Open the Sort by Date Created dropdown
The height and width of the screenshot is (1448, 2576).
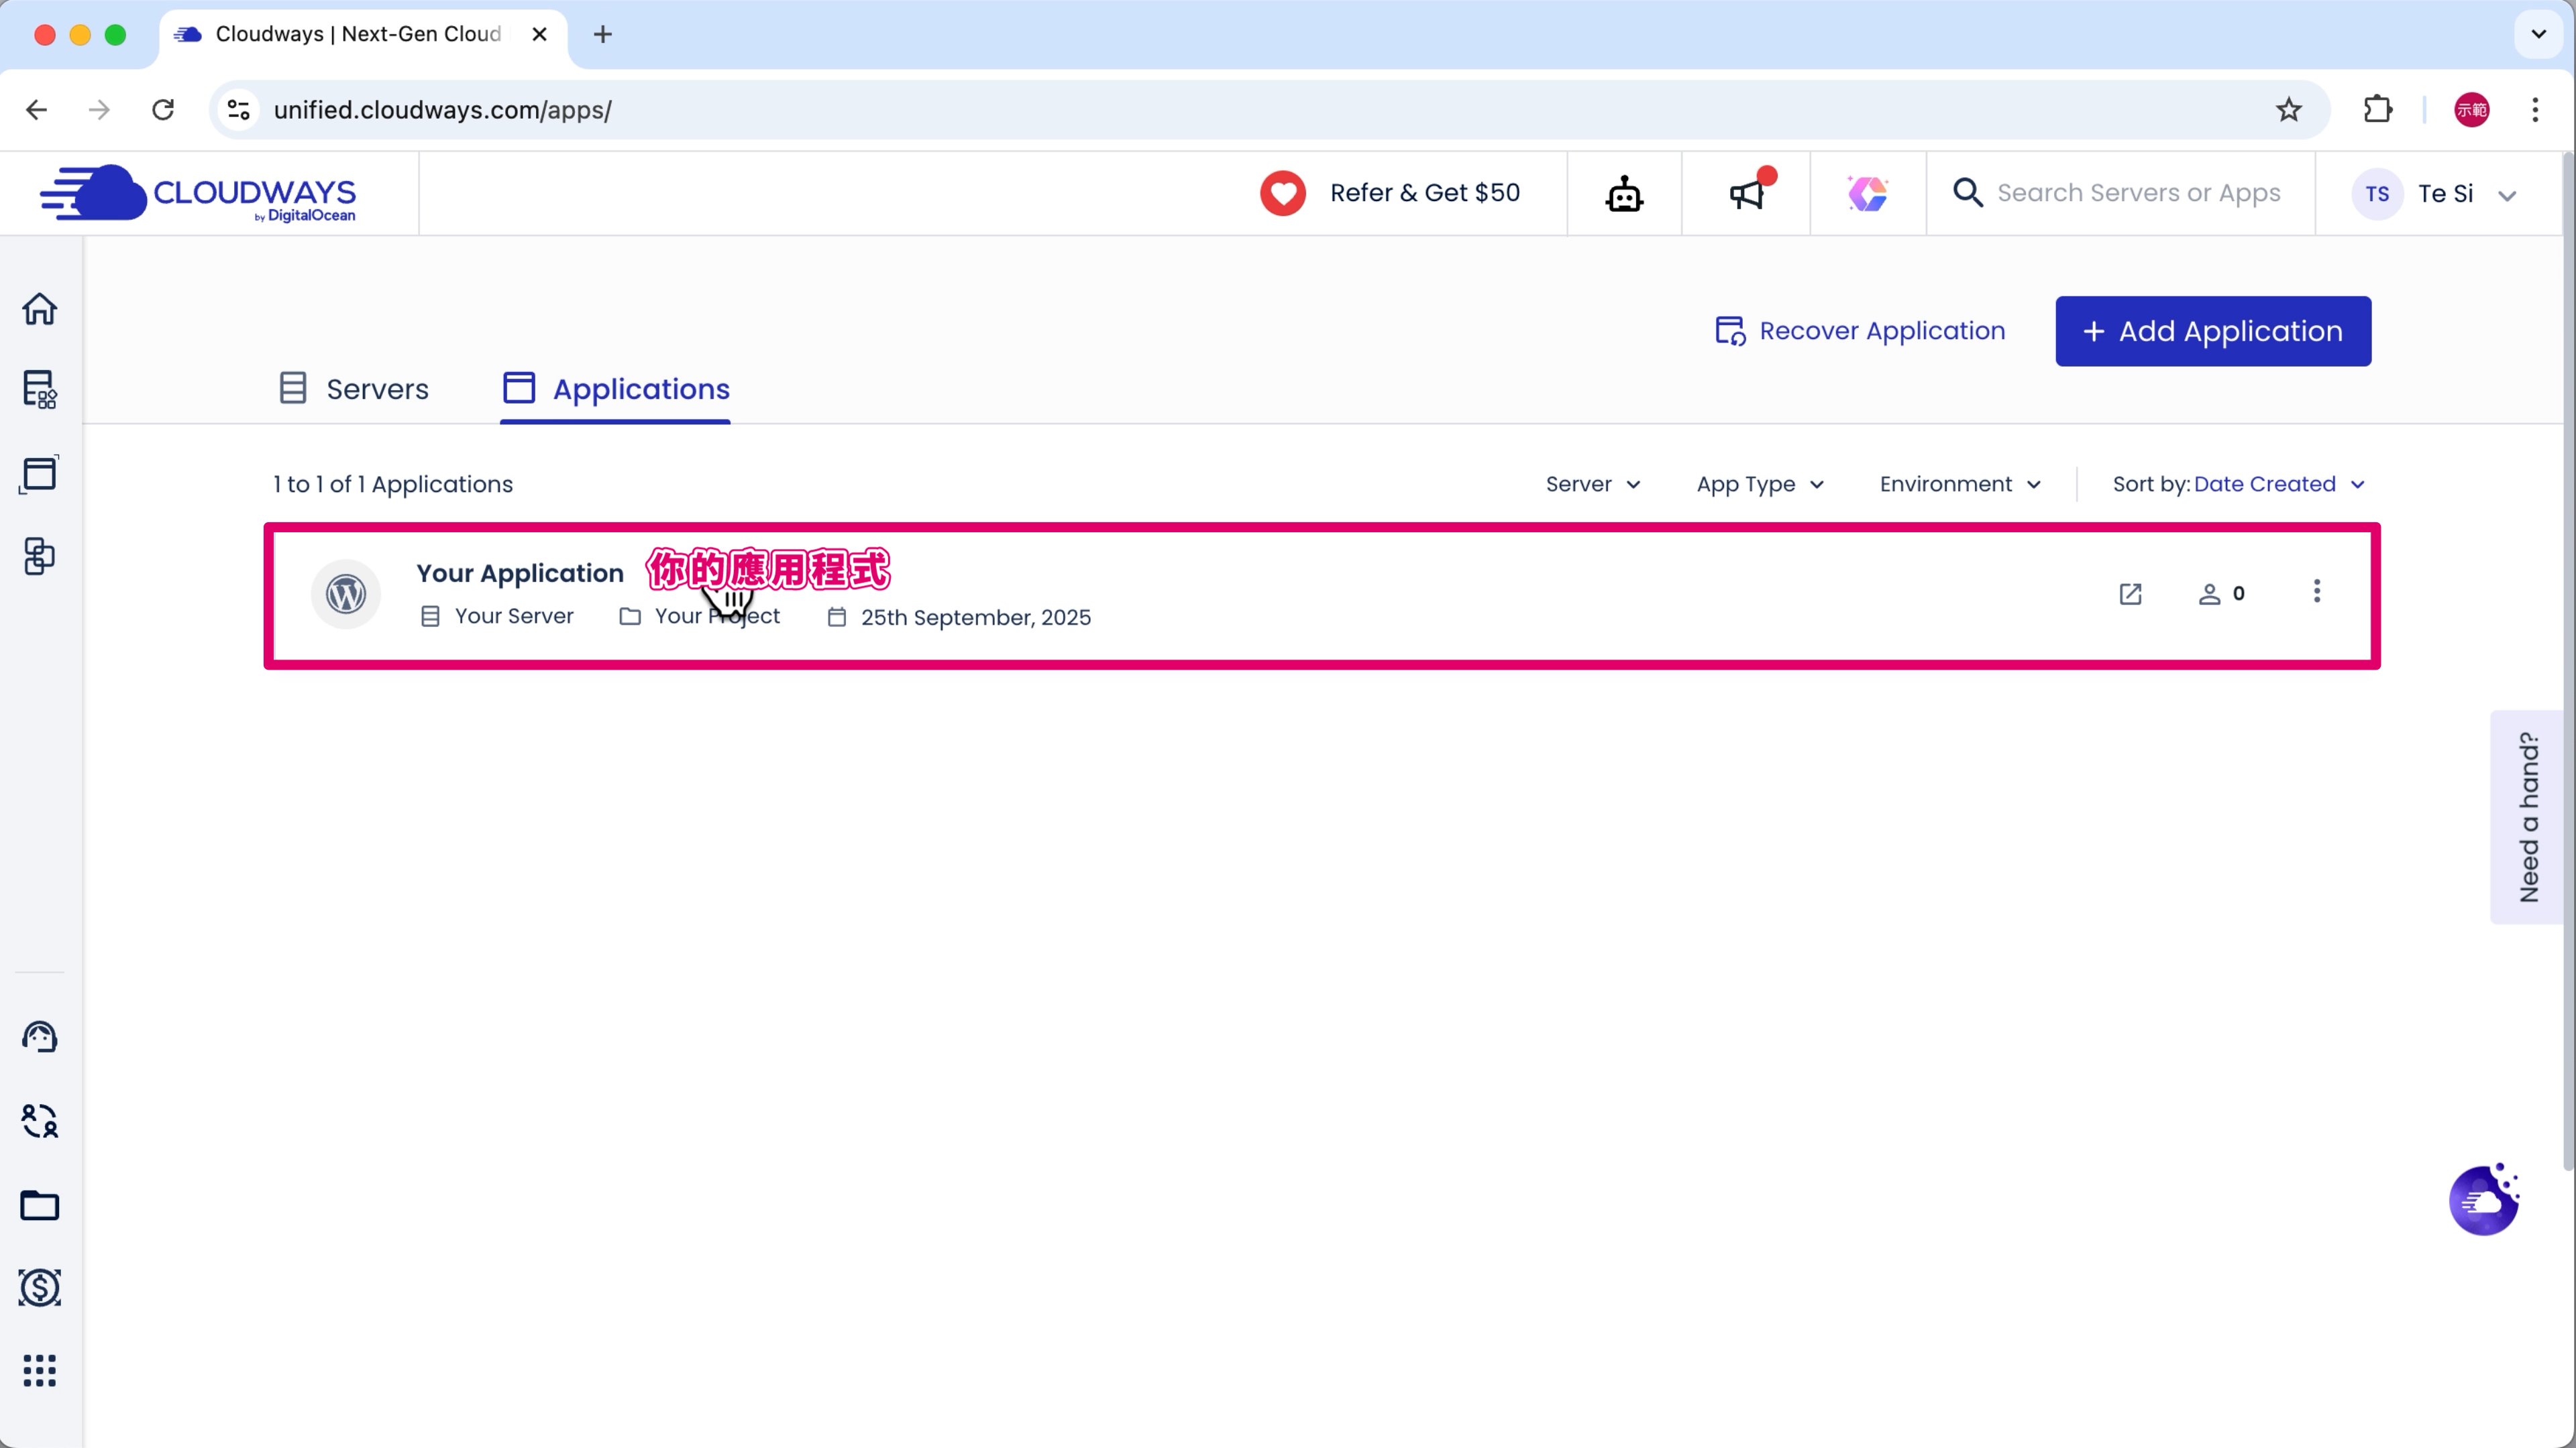(2238, 485)
